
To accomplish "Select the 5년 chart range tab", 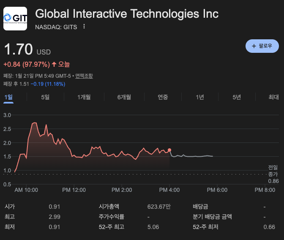I will click(x=237, y=97).
